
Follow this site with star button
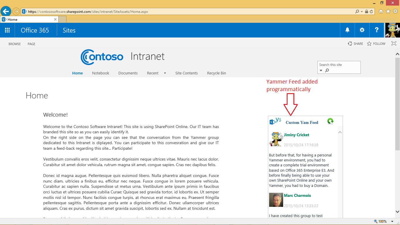pos(376,44)
